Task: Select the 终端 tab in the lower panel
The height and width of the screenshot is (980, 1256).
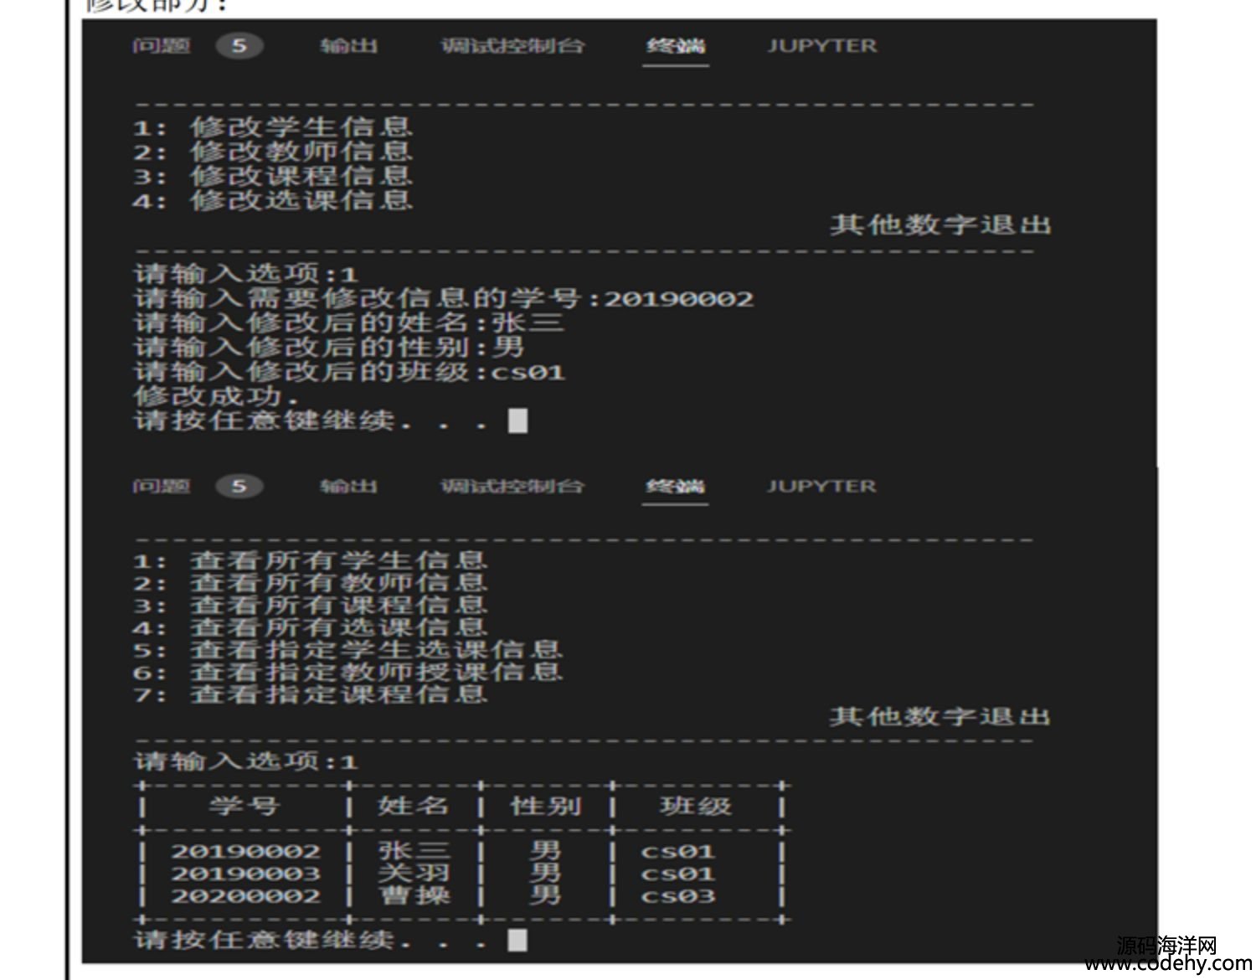Action: (x=675, y=486)
